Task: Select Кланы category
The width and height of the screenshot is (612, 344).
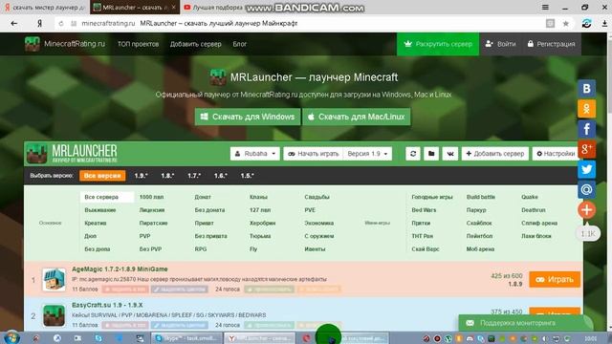Action: (258, 197)
